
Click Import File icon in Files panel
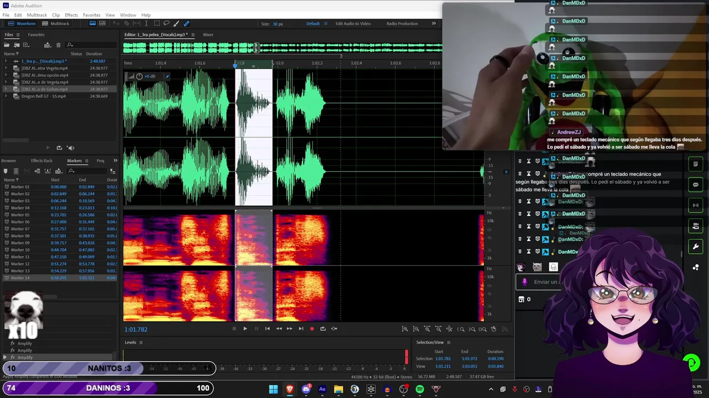coord(17,45)
